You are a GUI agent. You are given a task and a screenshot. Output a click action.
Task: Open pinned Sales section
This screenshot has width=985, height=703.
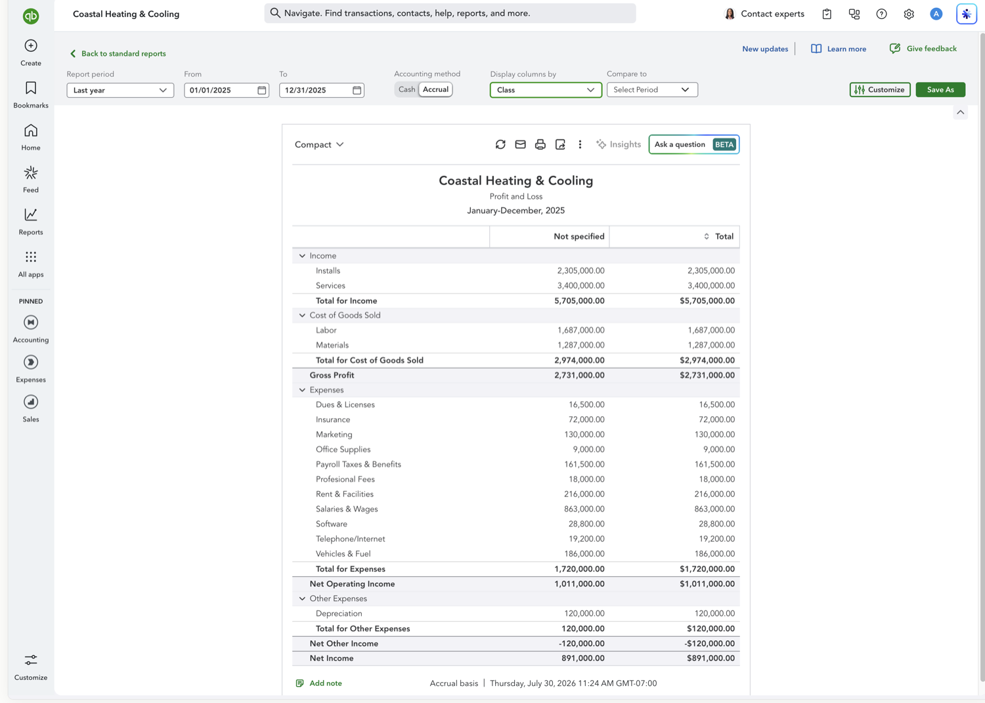tap(31, 408)
